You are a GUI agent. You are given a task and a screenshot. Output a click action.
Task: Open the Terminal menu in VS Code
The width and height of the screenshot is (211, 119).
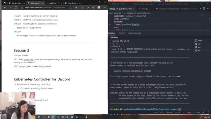[115, 4]
